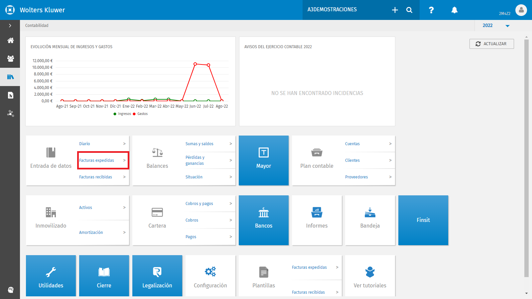This screenshot has height=299, width=532.
Task: Open the Legalización tile
Action: click(157, 276)
